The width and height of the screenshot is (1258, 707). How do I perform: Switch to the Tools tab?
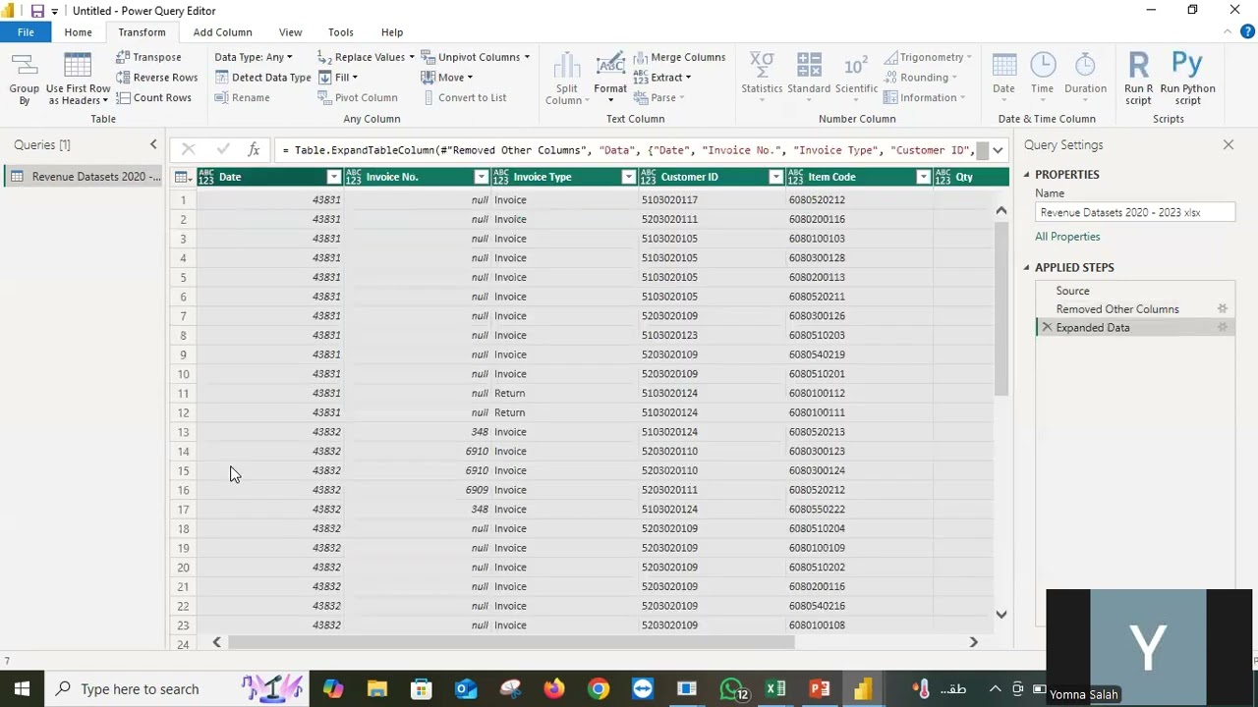click(x=341, y=32)
